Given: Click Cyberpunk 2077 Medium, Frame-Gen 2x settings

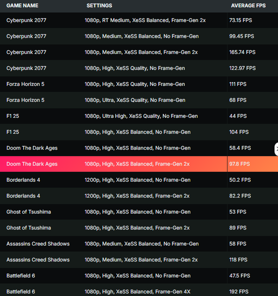Looking at the screenshot, I should point(141,52).
